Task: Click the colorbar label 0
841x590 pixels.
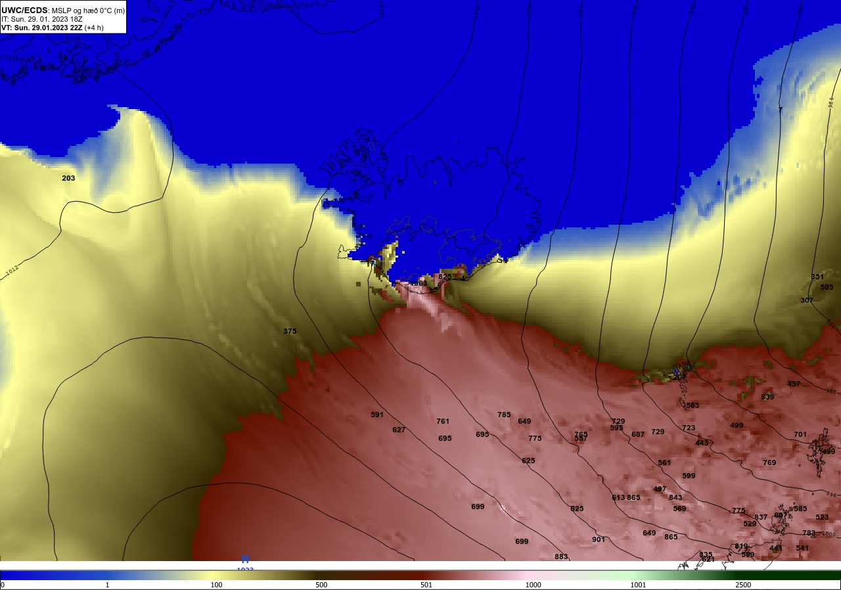Action: click(x=3, y=585)
